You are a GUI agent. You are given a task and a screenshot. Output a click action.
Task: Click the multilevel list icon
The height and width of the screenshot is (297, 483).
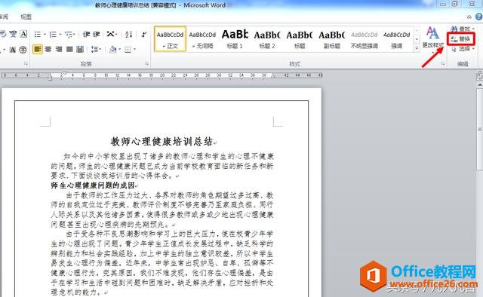69,35
